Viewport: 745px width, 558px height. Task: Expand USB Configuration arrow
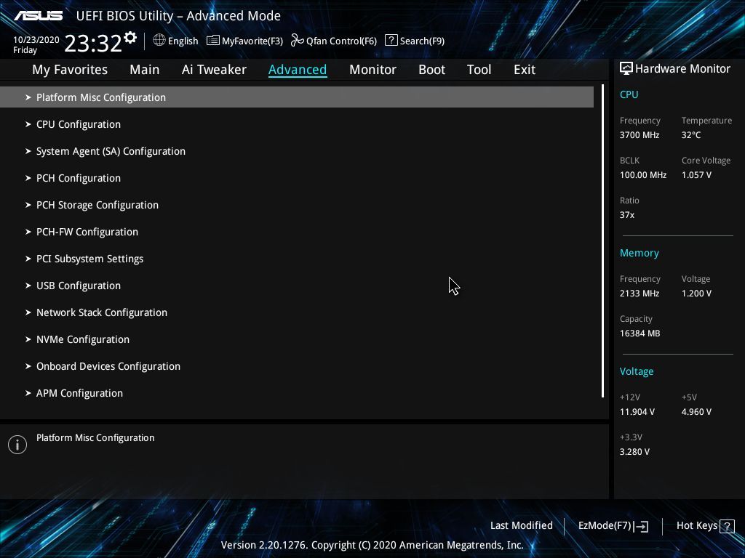(x=28, y=286)
